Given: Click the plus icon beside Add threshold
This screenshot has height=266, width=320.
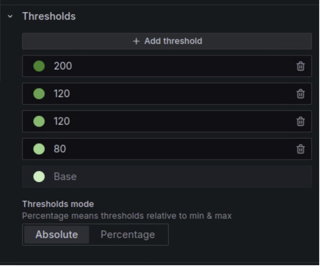Looking at the screenshot, I should click(x=136, y=41).
